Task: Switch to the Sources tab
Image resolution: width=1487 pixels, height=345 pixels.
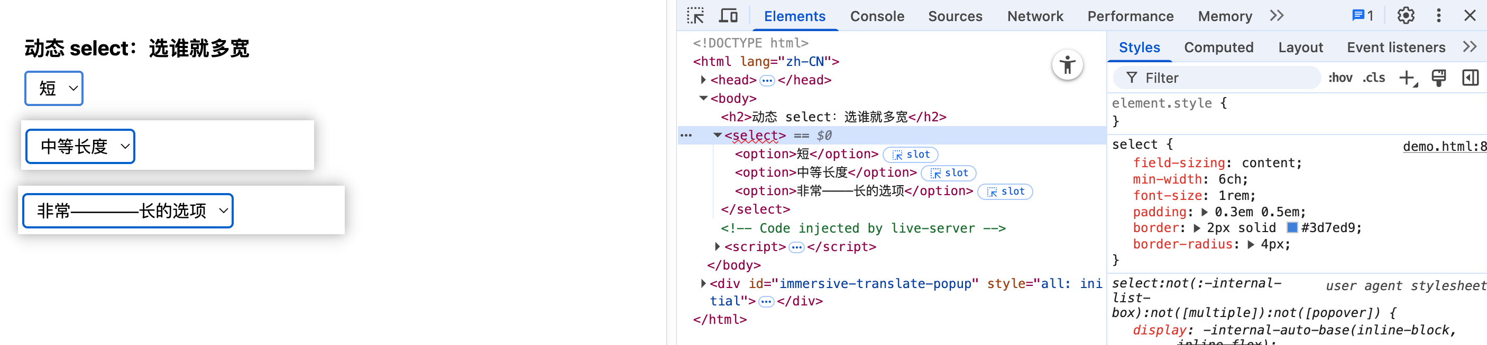Action: point(955,16)
